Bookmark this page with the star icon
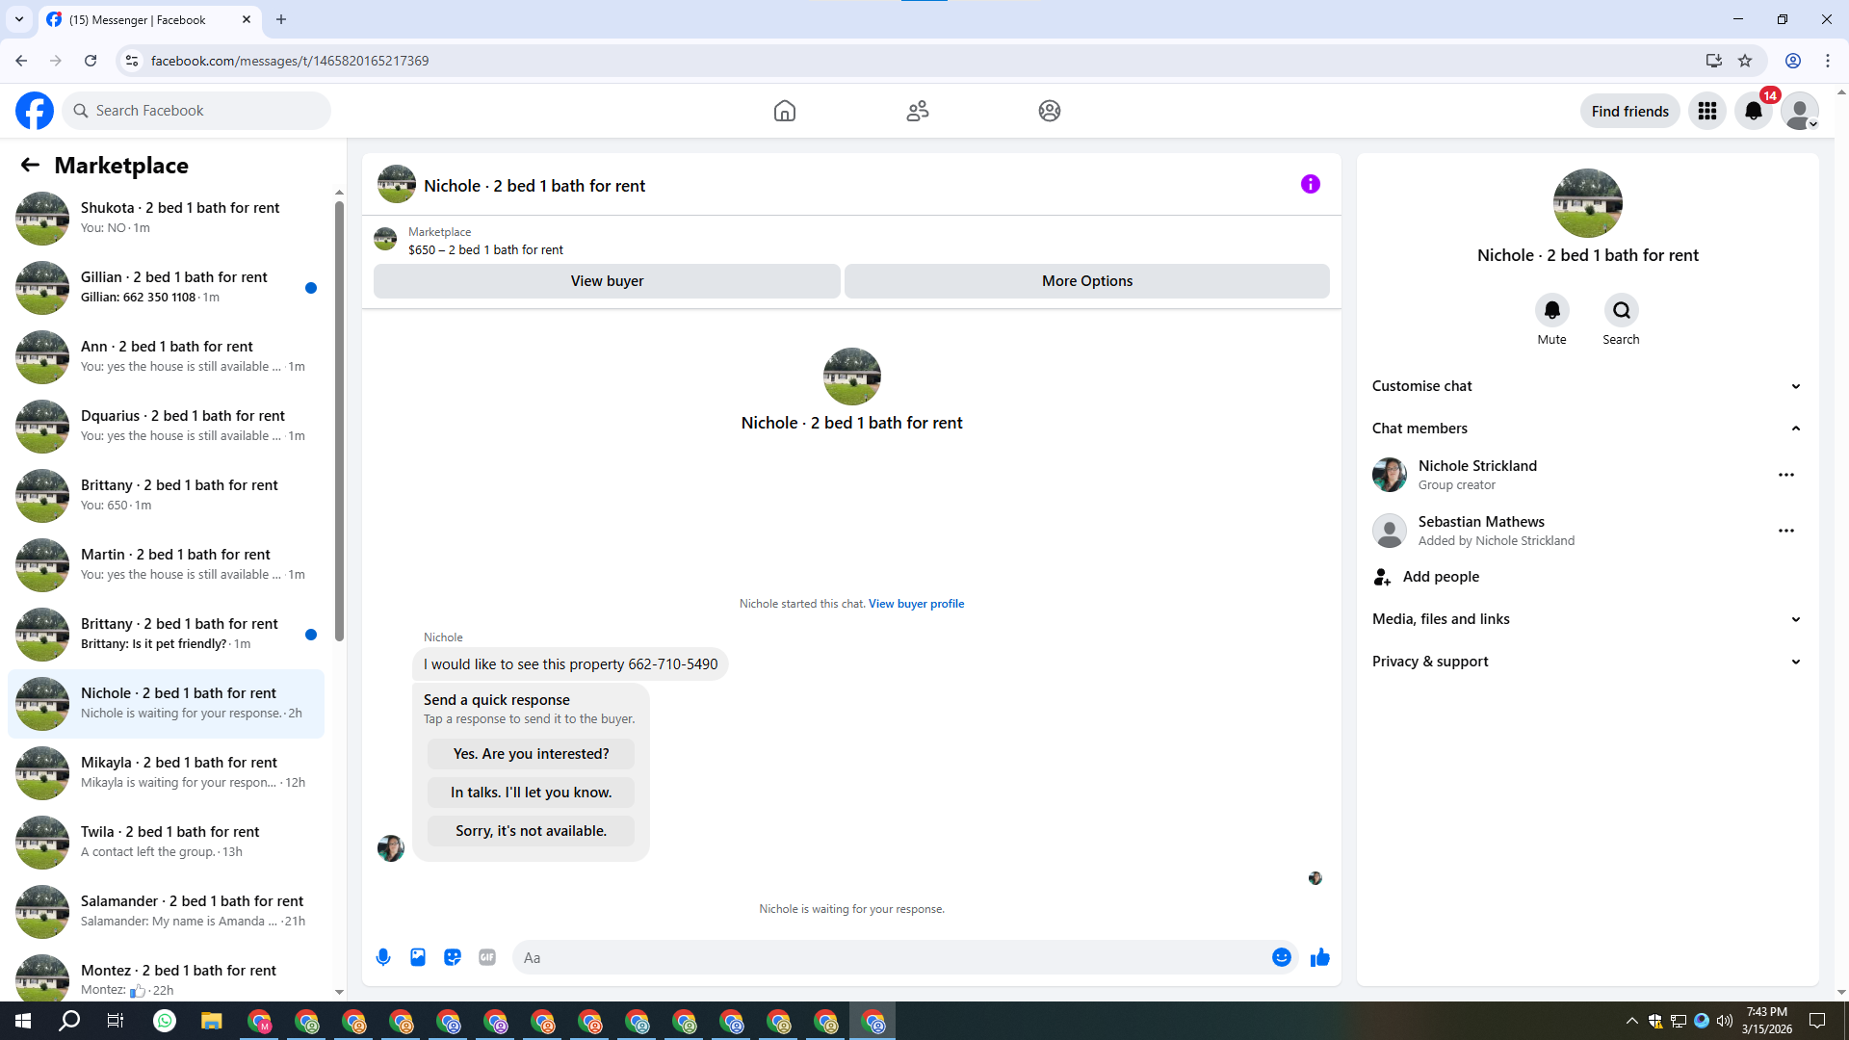This screenshot has width=1849, height=1040. click(x=1745, y=61)
